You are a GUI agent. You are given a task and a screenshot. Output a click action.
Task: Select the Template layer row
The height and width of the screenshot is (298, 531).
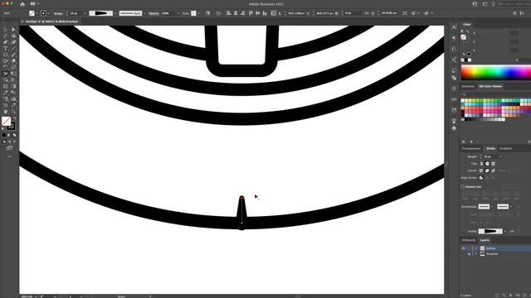click(x=495, y=254)
